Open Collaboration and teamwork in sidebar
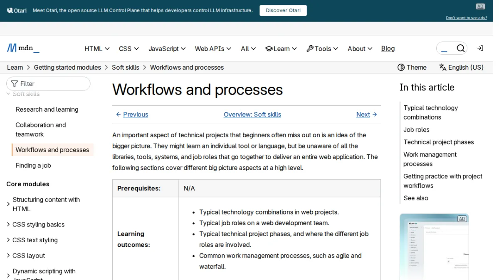This screenshot has height=280, width=499. click(x=41, y=129)
